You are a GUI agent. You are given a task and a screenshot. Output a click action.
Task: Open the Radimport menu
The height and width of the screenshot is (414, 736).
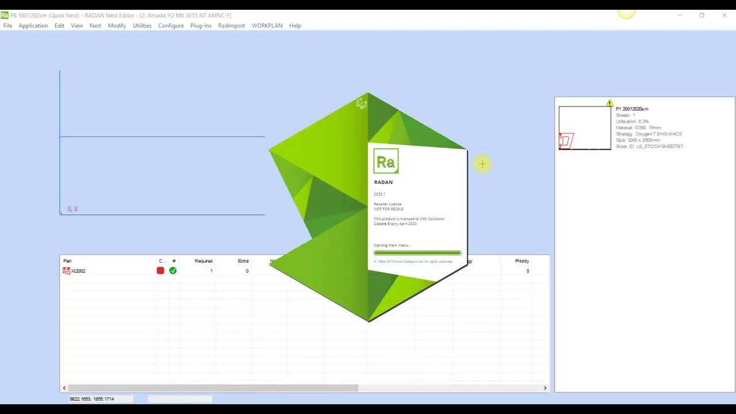[231, 26]
